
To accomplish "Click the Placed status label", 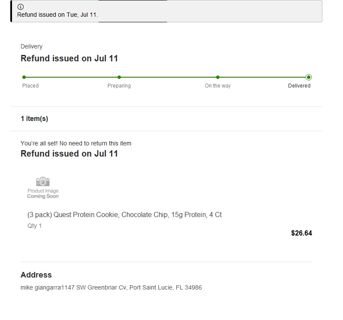I will point(30,86).
